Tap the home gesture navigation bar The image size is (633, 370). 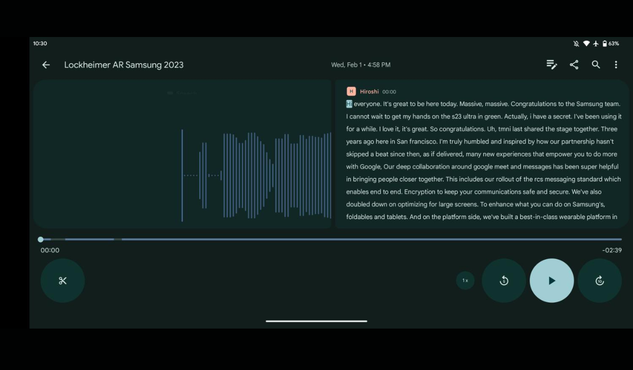point(316,321)
